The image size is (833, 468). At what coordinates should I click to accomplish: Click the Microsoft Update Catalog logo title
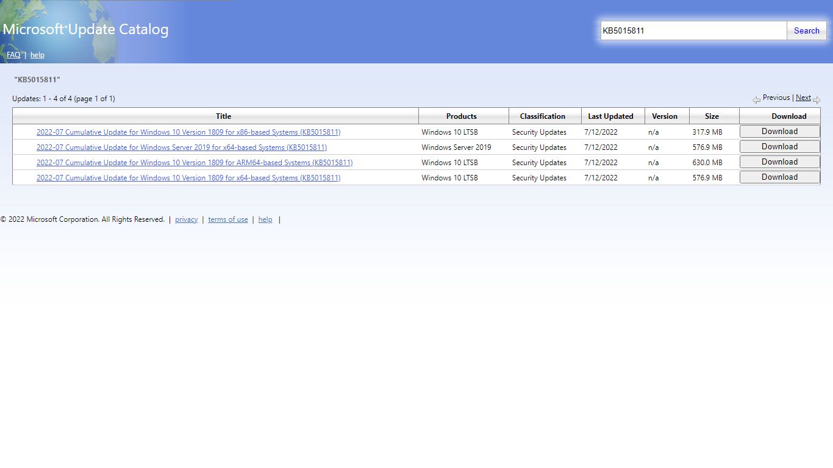[x=86, y=29]
